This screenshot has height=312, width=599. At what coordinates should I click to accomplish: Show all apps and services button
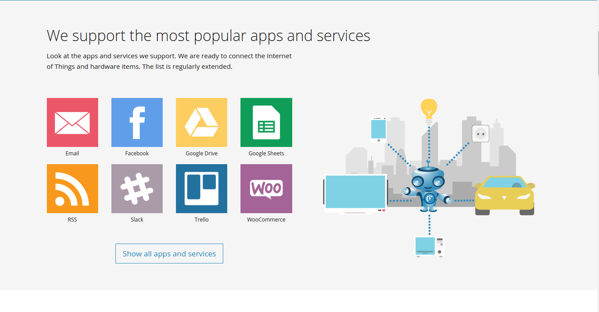click(169, 254)
